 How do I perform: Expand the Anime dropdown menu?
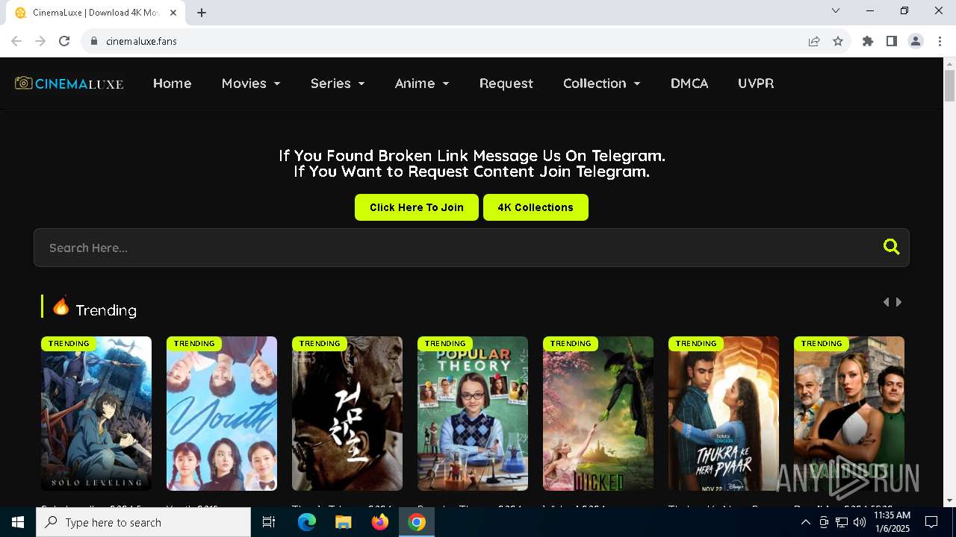click(x=422, y=83)
